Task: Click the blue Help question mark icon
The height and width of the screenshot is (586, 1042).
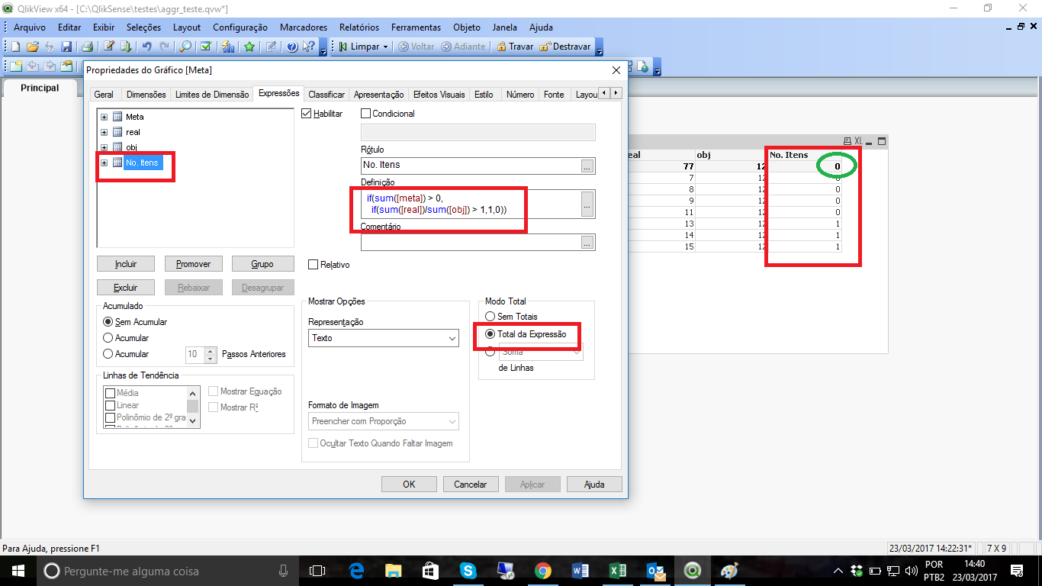Action: [x=292, y=47]
